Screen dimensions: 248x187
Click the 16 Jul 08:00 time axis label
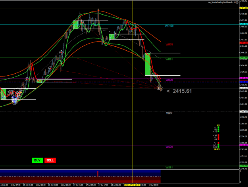click(53, 185)
